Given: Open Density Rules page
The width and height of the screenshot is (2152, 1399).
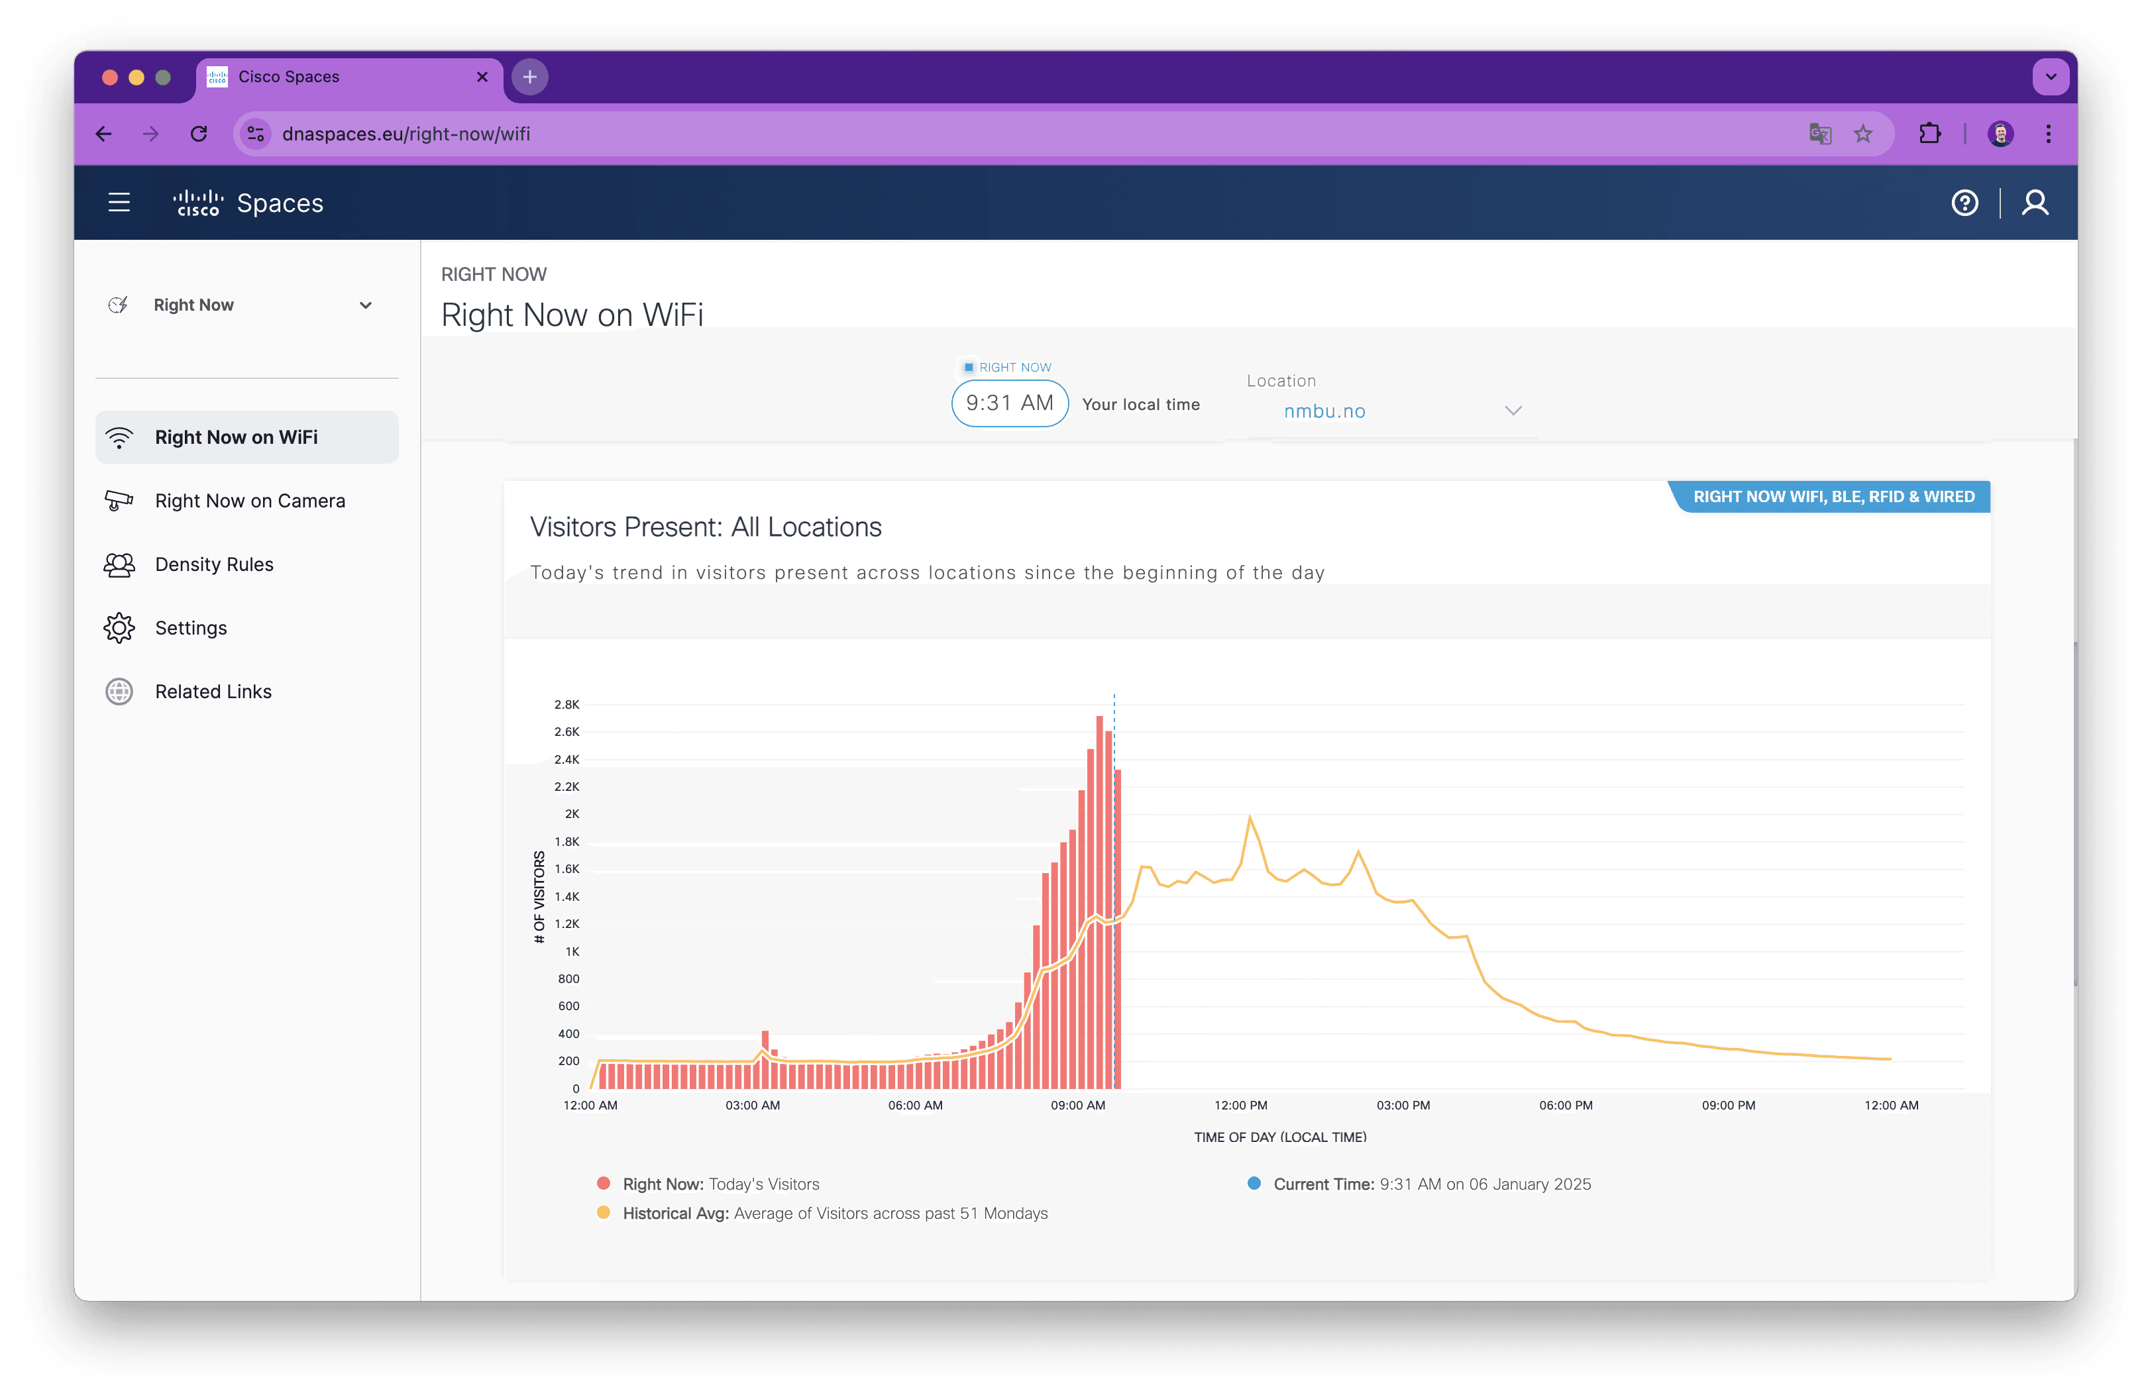Looking at the screenshot, I should point(247,565).
